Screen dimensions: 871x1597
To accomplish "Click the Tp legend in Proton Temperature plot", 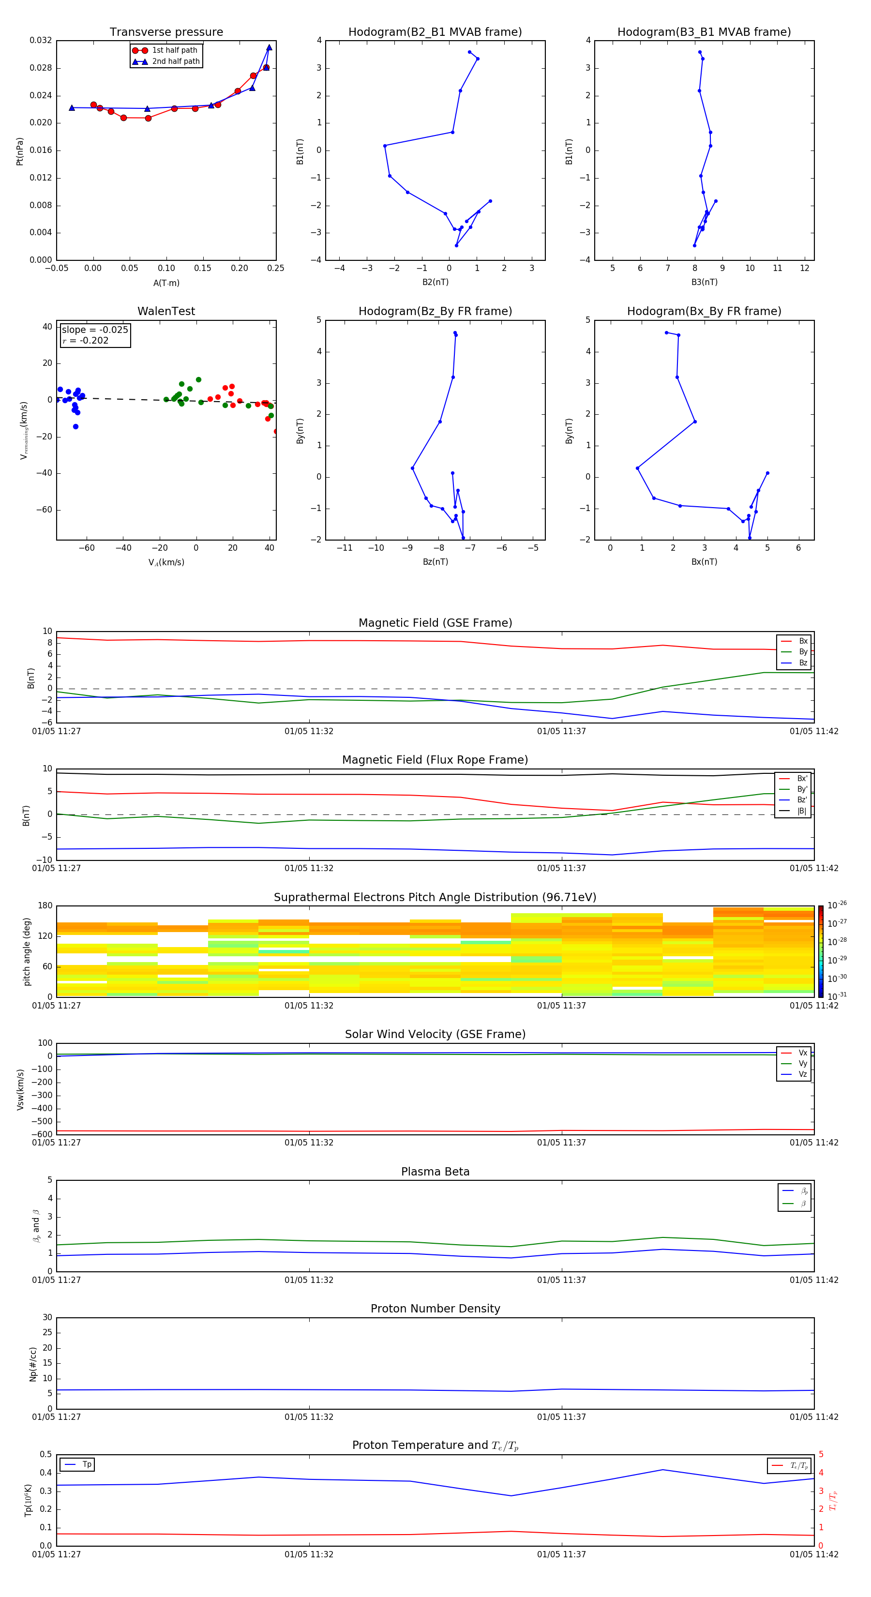I will 77,1464.
